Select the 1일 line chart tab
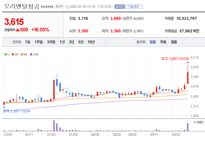 [x=28, y=42]
